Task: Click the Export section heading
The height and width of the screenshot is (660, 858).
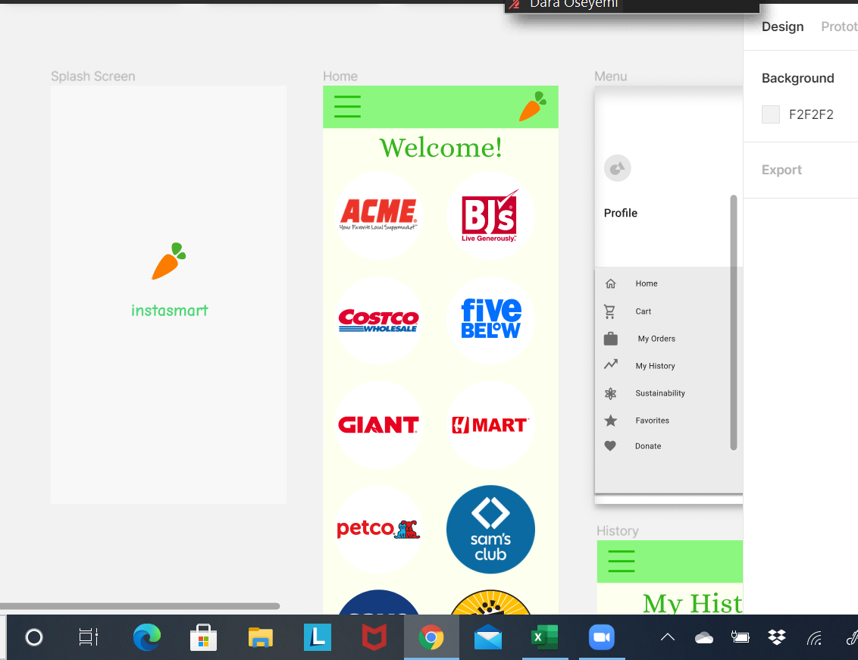Action: 781,170
